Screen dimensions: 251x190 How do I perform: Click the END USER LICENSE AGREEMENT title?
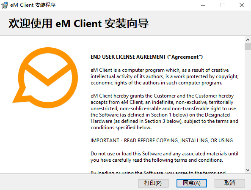[x=146, y=57]
